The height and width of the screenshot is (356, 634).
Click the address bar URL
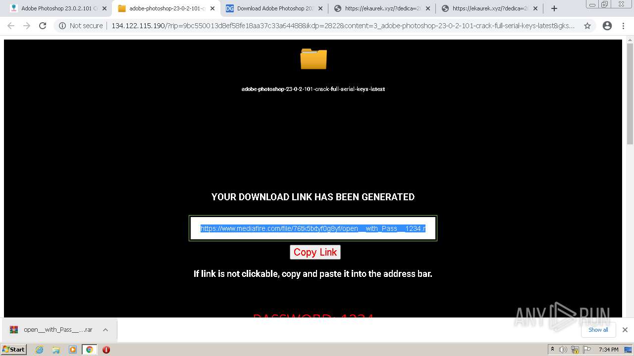click(x=343, y=26)
